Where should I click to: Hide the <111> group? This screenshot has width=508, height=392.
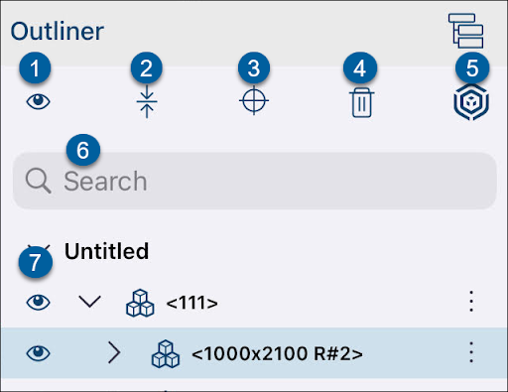click(x=38, y=302)
